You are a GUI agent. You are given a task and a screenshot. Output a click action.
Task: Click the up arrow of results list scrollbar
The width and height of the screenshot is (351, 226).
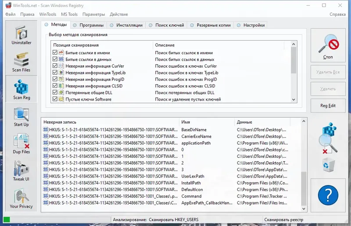coord(304,121)
